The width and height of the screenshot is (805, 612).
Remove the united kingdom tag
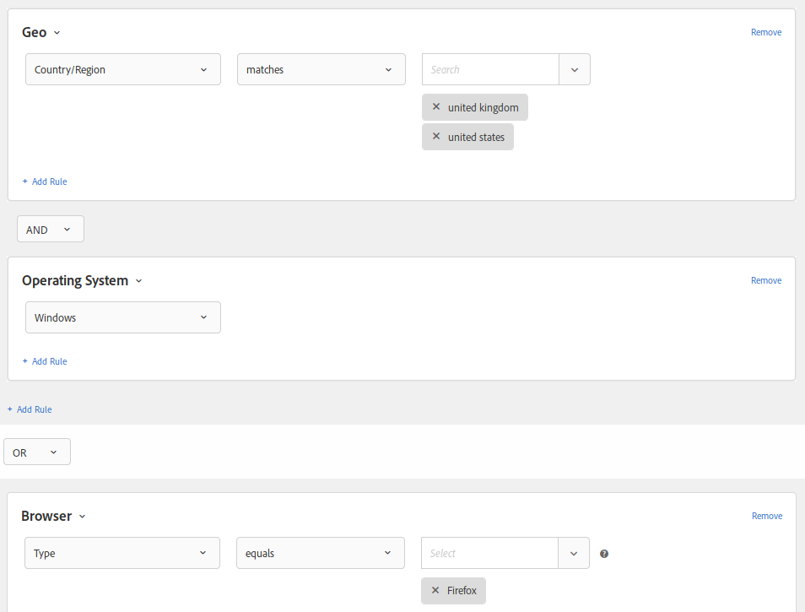(436, 107)
